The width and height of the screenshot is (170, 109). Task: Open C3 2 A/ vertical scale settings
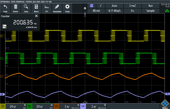[70, 106]
